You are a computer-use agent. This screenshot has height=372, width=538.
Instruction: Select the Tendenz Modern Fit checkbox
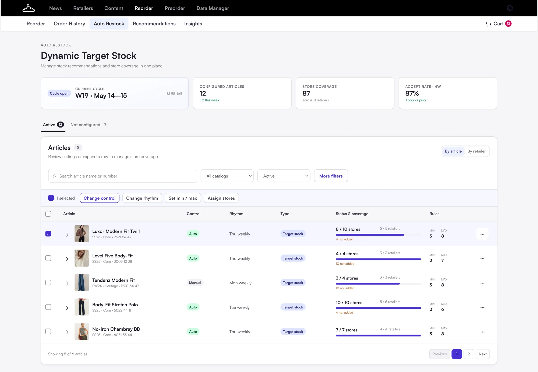(48, 283)
